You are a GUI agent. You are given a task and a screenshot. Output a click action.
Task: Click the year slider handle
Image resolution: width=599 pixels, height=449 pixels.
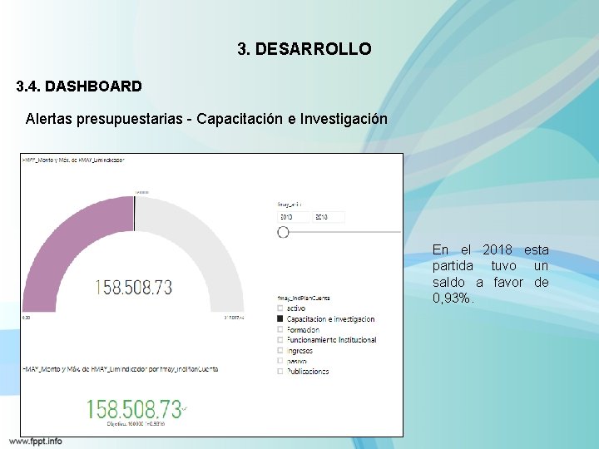[283, 232]
